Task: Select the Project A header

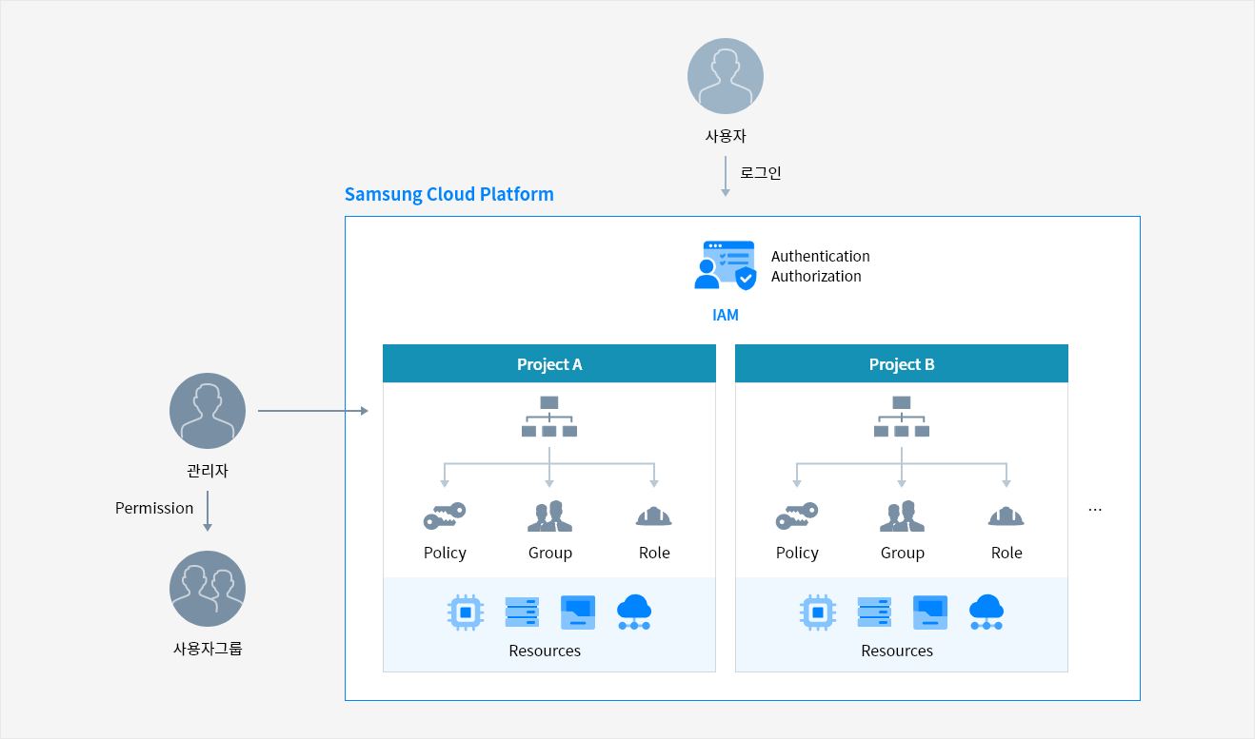Action: (x=549, y=363)
